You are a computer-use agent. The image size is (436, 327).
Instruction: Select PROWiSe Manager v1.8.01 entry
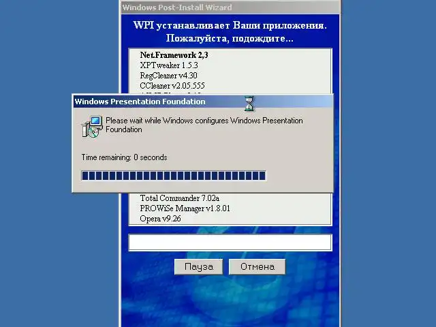click(185, 208)
